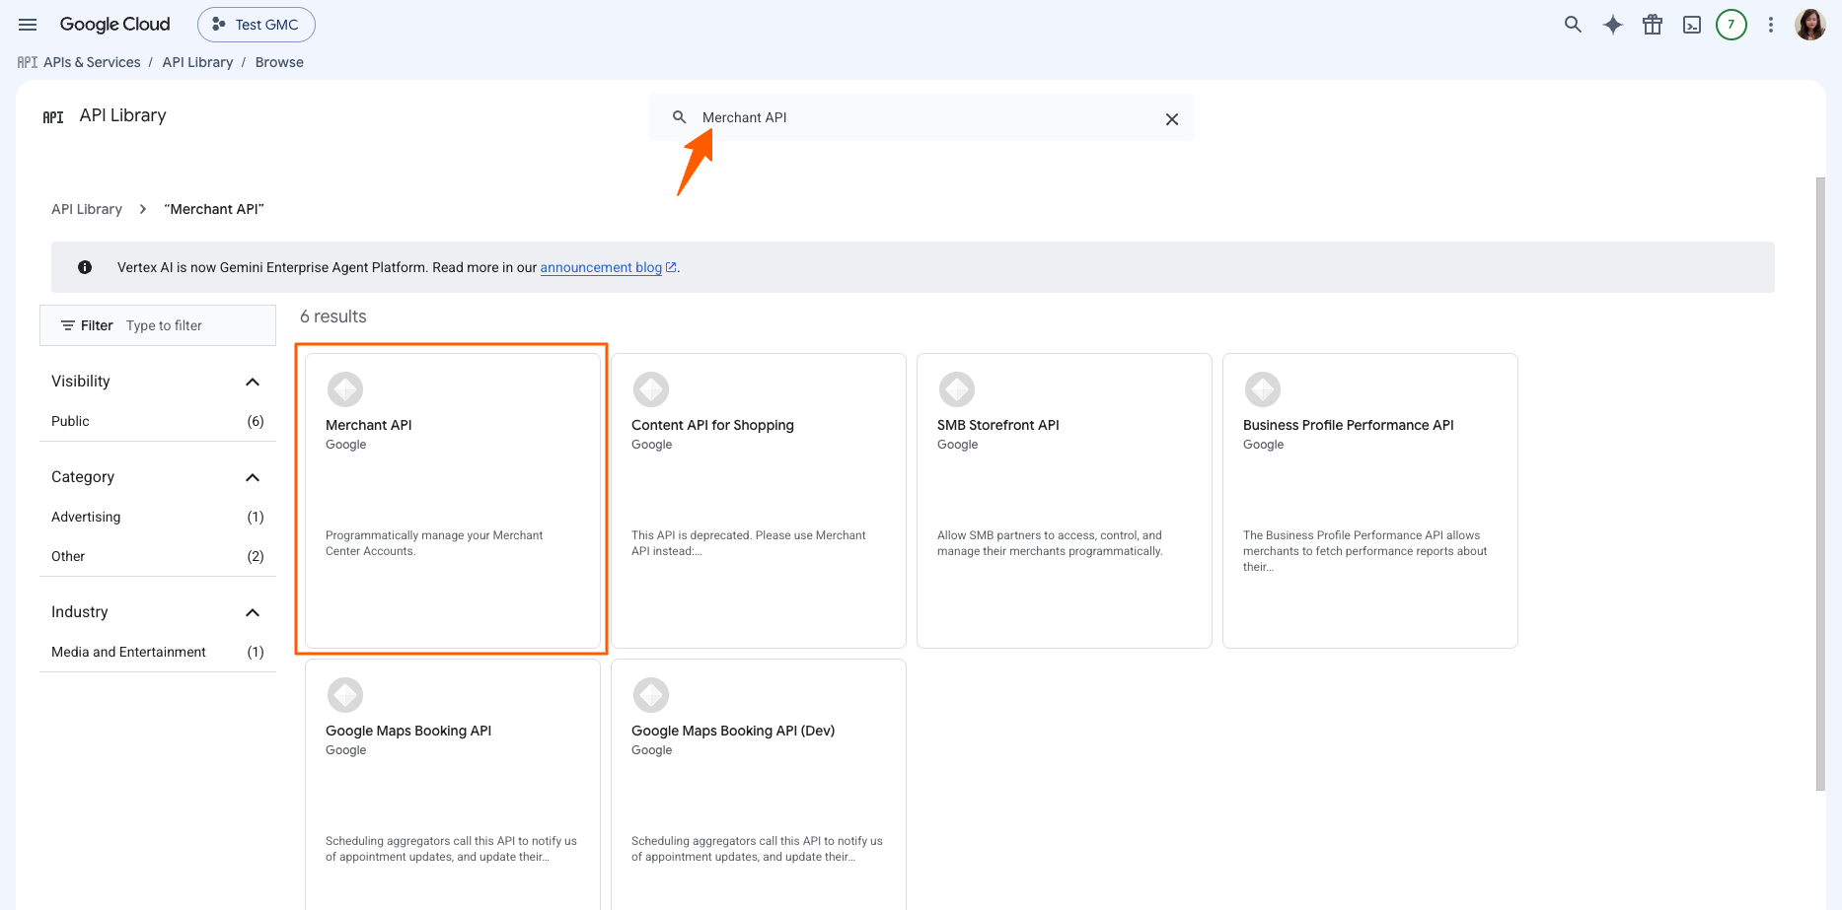Click the Visibility section heading

(x=81, y=382)
